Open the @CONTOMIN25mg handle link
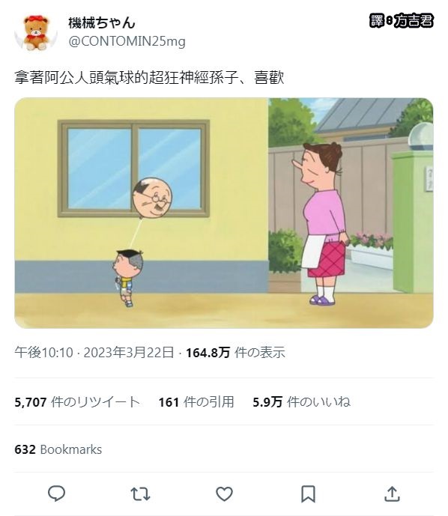Screen dimensions: 448x516 (x=127, y=41)
